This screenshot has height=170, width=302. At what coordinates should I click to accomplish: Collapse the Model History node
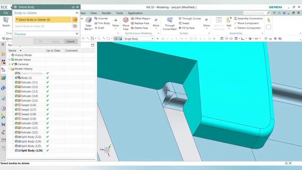coord(9,69)
